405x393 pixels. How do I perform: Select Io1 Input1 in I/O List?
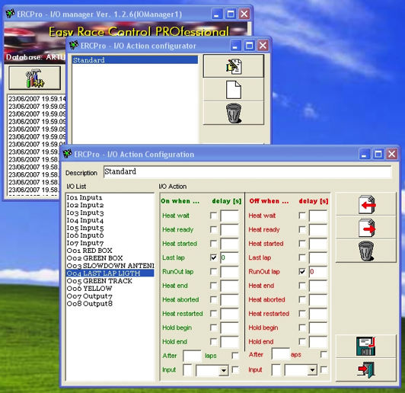[110, 197]
